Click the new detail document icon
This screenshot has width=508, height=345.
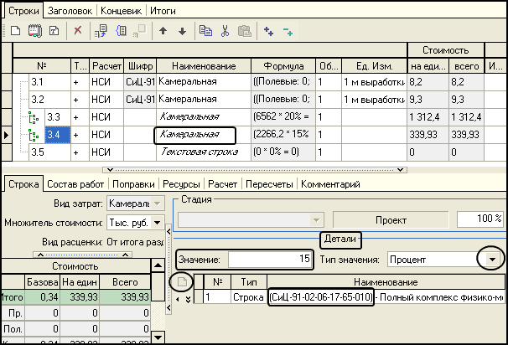181,282
